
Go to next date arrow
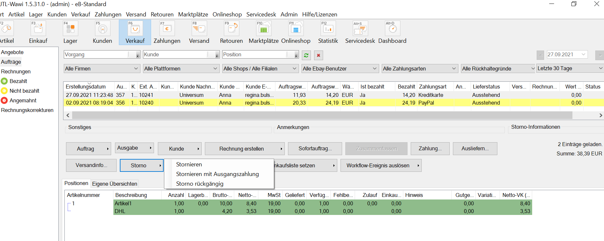[x=599, y=55]
